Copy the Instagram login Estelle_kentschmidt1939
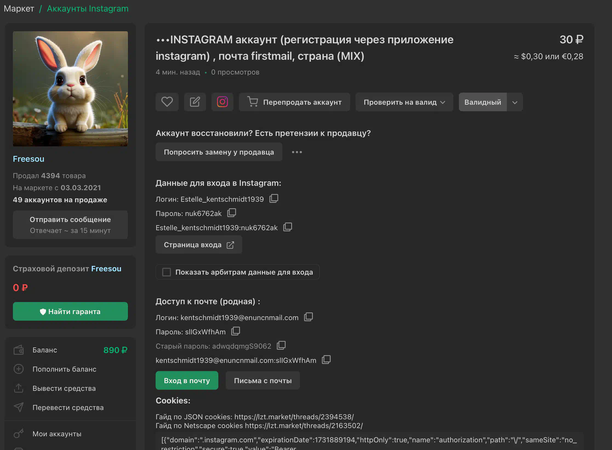Image resolution: width=612 pixels, height=450 pixels. pos(274,198)
